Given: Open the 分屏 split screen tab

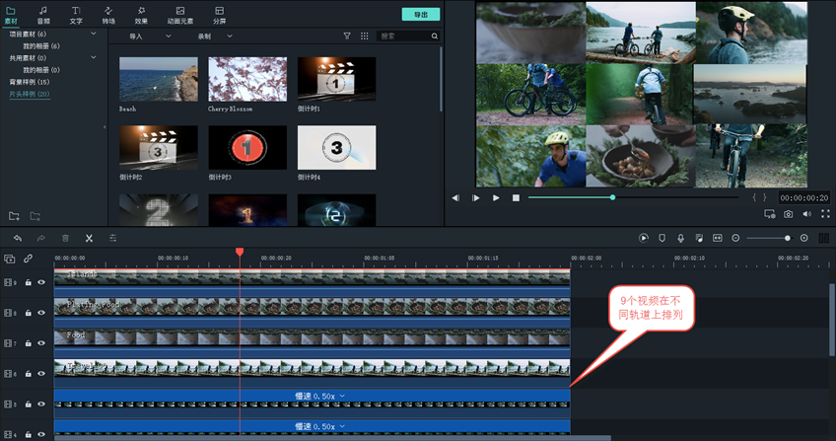Looking at the screenshot, I should (220, 14).
